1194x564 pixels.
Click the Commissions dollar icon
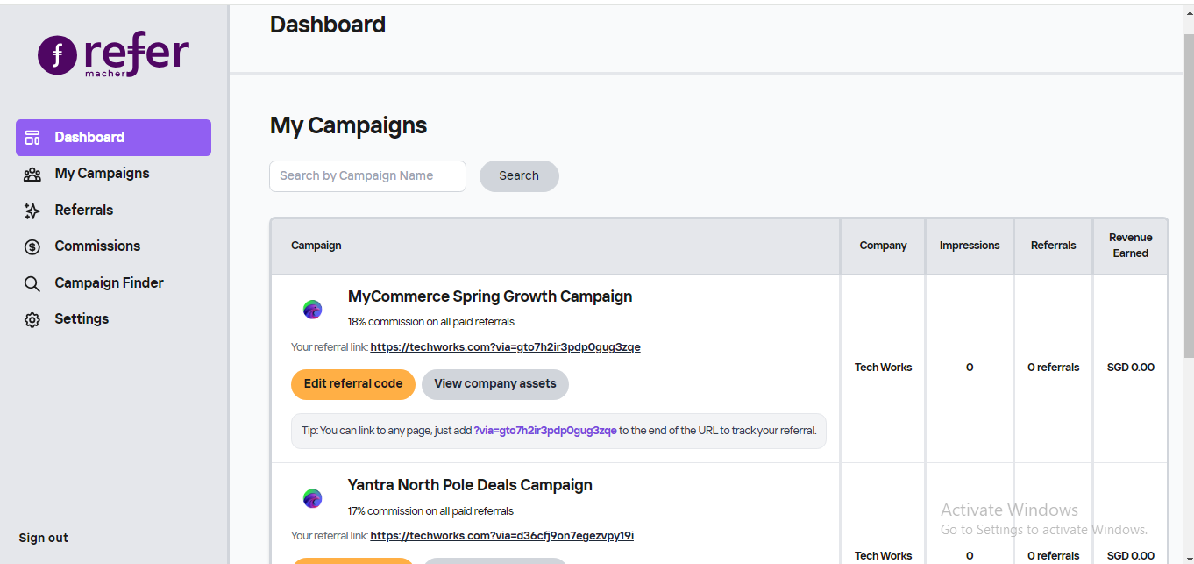(32, 247)
